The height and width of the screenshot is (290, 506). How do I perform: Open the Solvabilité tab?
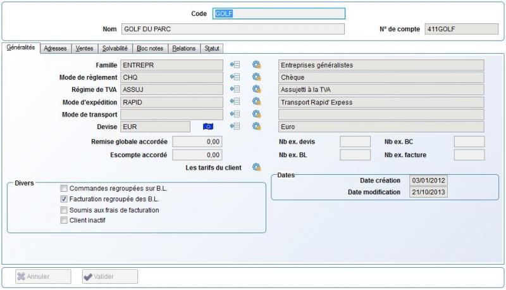point(115,48)
